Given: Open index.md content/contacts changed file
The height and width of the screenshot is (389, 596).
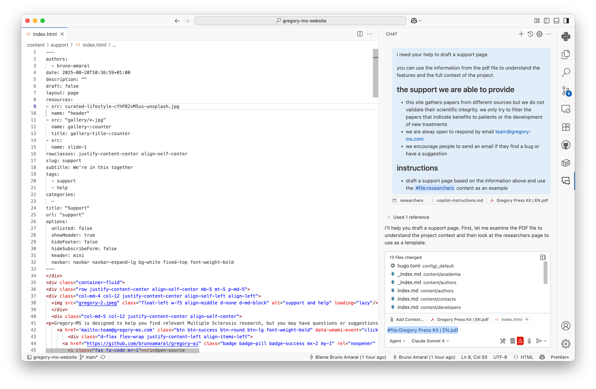Looking at the screenshot, I should pyautogui.click(x=426, y=299).
